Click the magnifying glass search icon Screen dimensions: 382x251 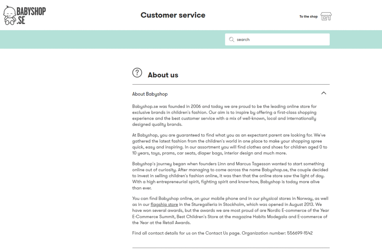231,40
